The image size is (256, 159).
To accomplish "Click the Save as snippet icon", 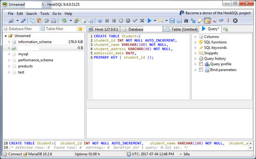I will click(179, 21).
